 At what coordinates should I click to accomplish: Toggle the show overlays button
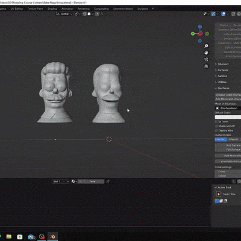[224, 14]
